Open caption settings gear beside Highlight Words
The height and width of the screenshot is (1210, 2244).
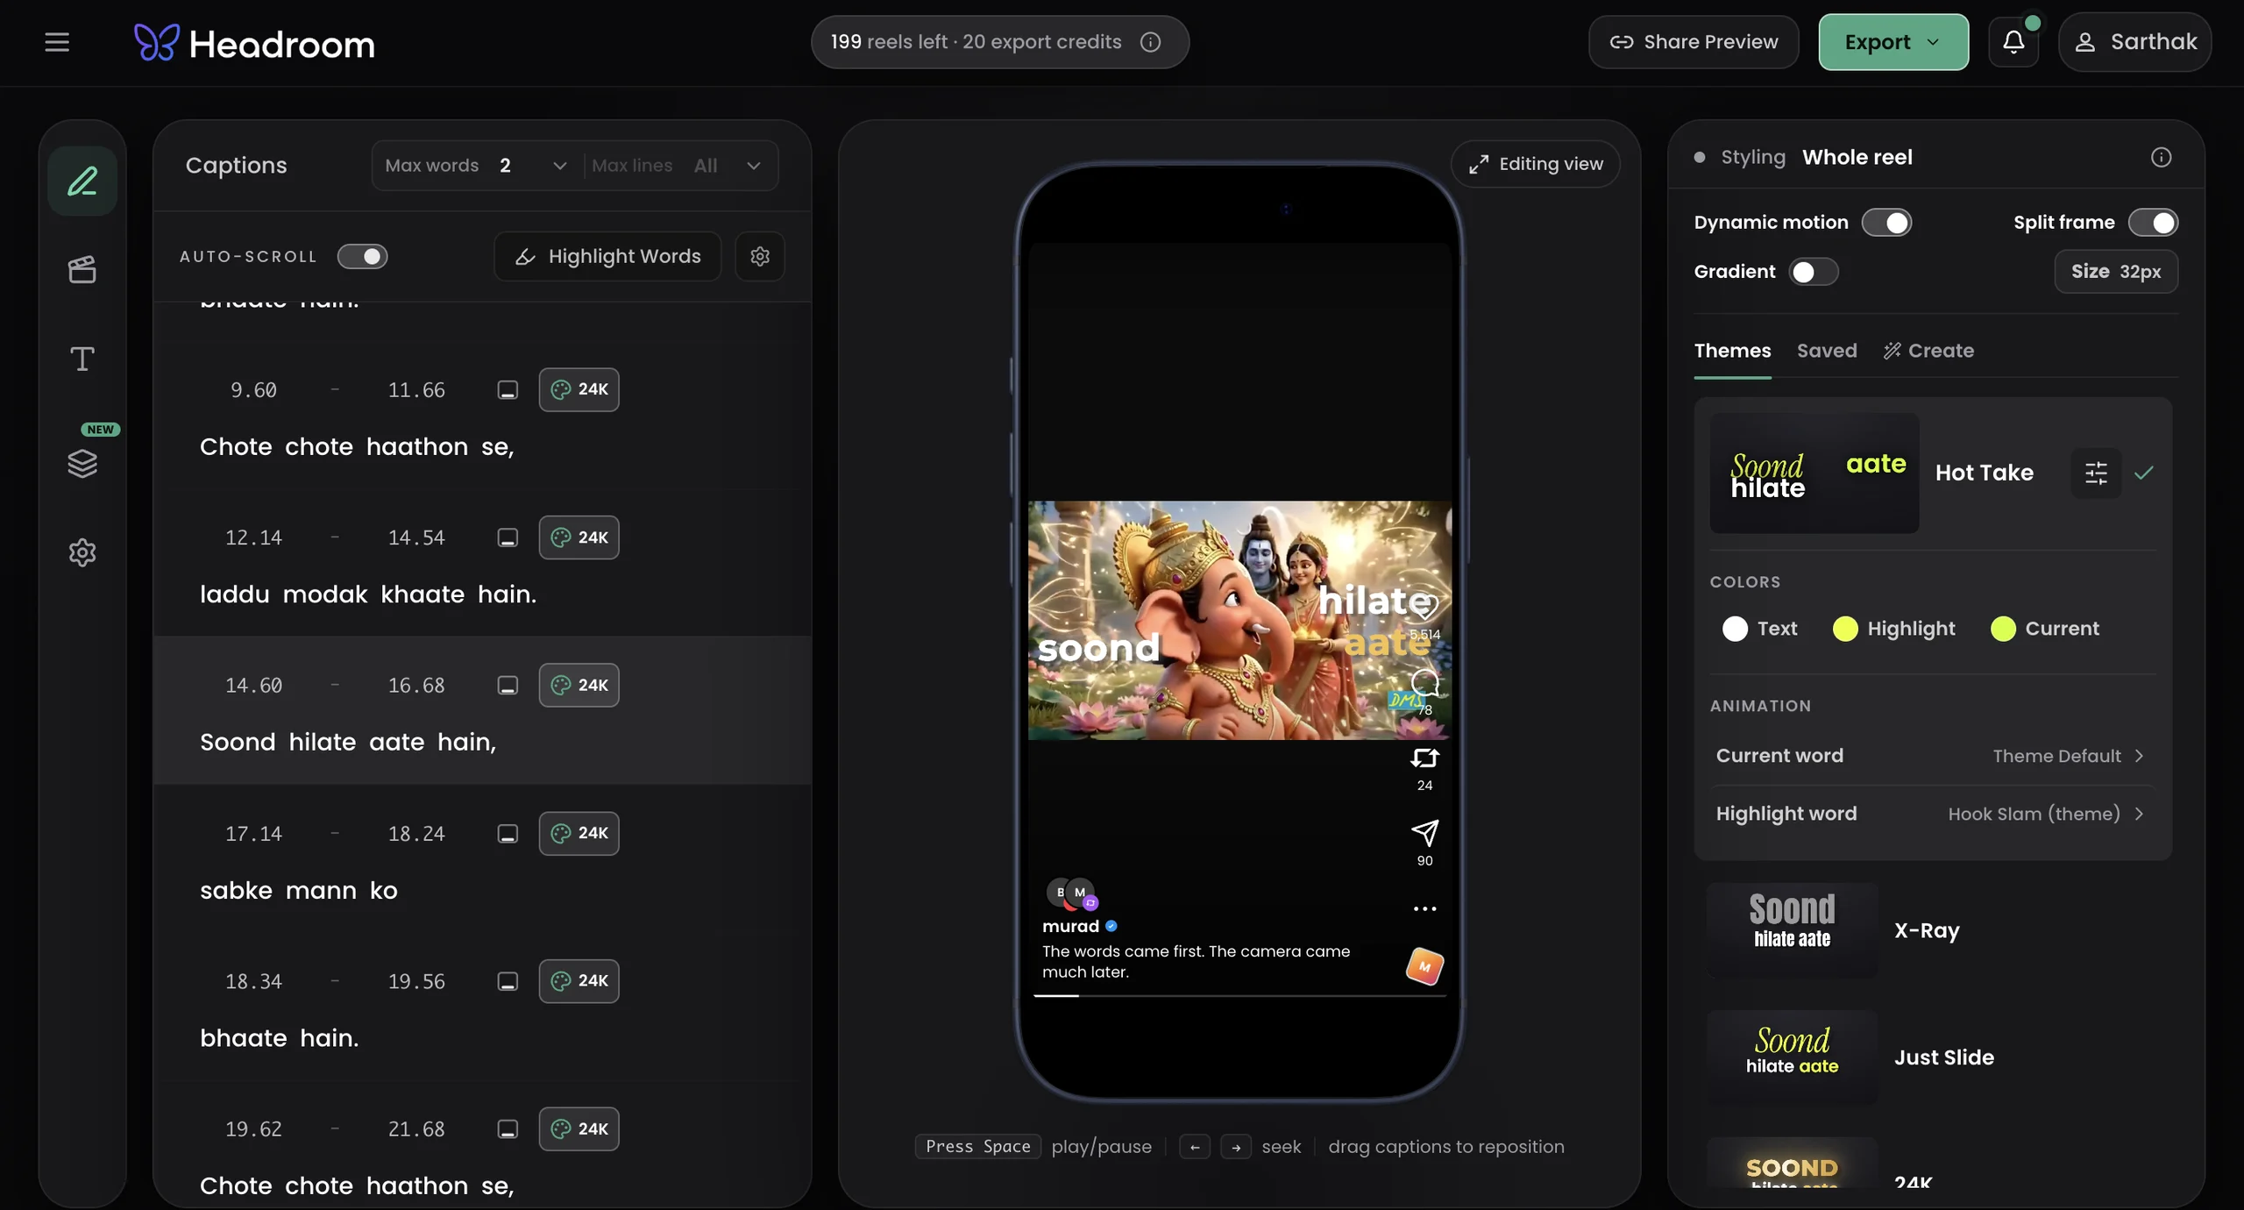point(760,256)
